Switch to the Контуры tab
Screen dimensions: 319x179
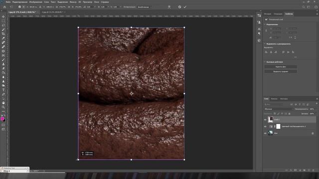[x=284, y=99]
